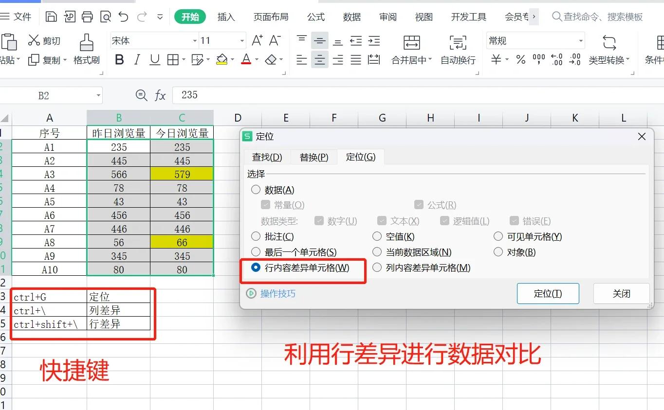Click the Print icon in quick toolbar

87,17
